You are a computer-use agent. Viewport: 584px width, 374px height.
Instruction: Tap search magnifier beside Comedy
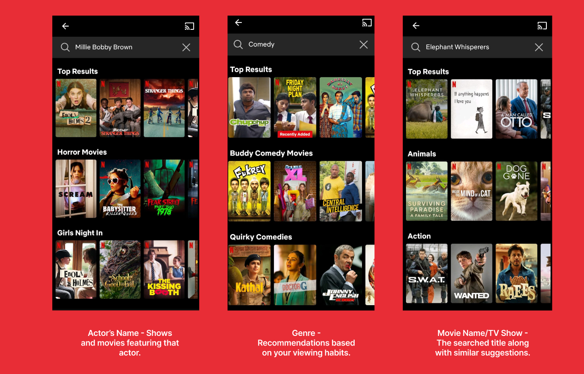(238, 45)
